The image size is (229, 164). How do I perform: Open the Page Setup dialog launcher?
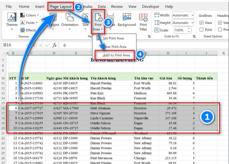pyautogui.click(x=149, y=37)
